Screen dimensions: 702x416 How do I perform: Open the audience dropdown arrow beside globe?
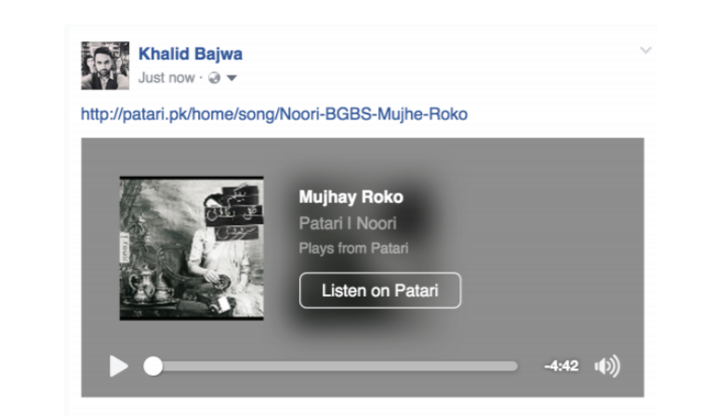(232, 78)
